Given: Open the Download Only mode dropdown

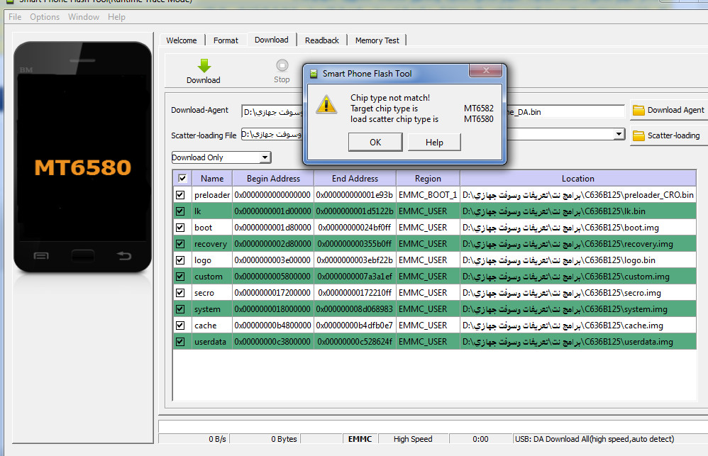Looking at the screenshot, I should point(265,157).
